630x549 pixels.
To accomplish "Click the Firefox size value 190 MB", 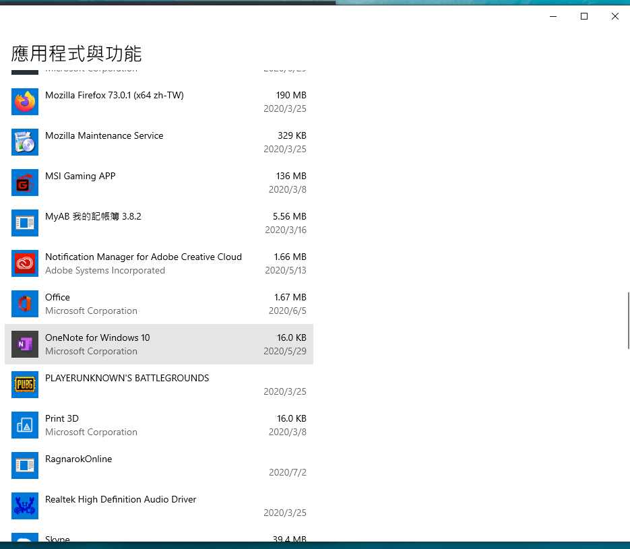I will coord(291,95).
